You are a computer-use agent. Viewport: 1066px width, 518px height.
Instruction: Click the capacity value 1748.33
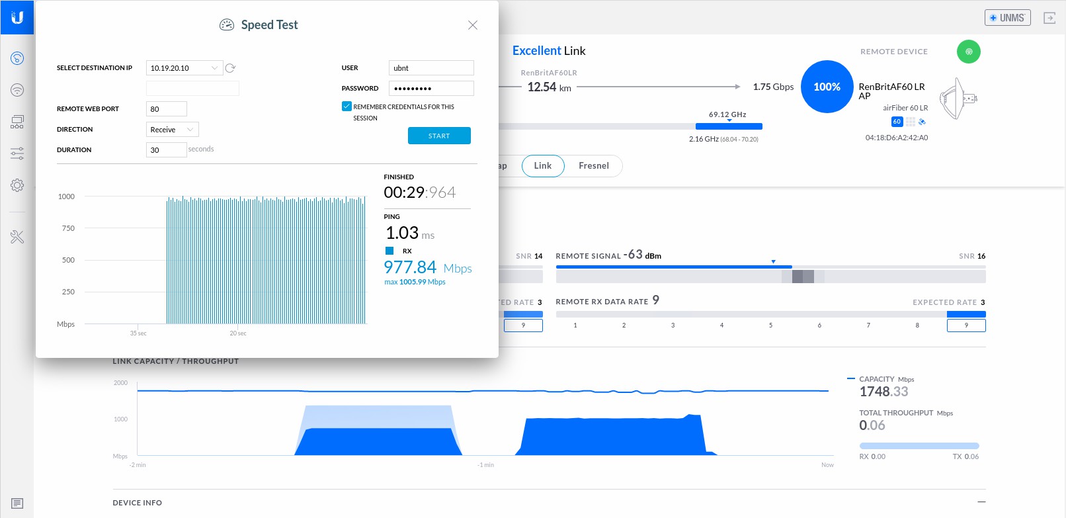(x=883, y=392)
